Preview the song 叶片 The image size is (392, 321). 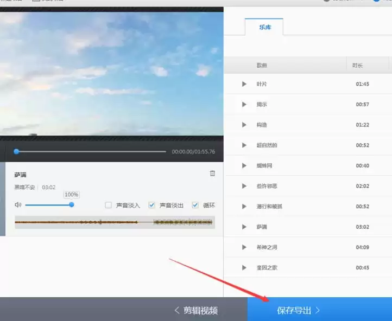[x=244, y=84]
